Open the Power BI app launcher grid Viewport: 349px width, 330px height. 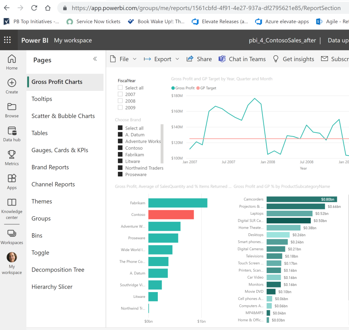coord(7,40)
